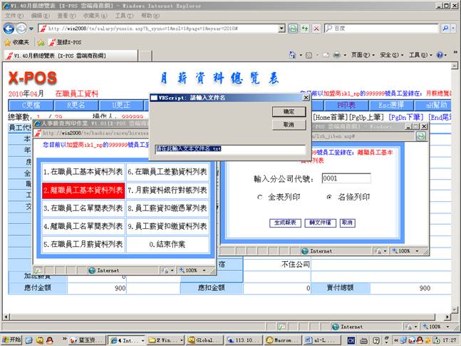Viewport: 461px width, 346px height.
Task: Click the IE back navigation arrow
Action: point(9,28)
